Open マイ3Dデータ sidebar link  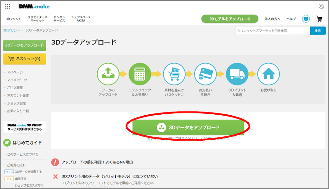pyautogui.click(x=17, y=80)
